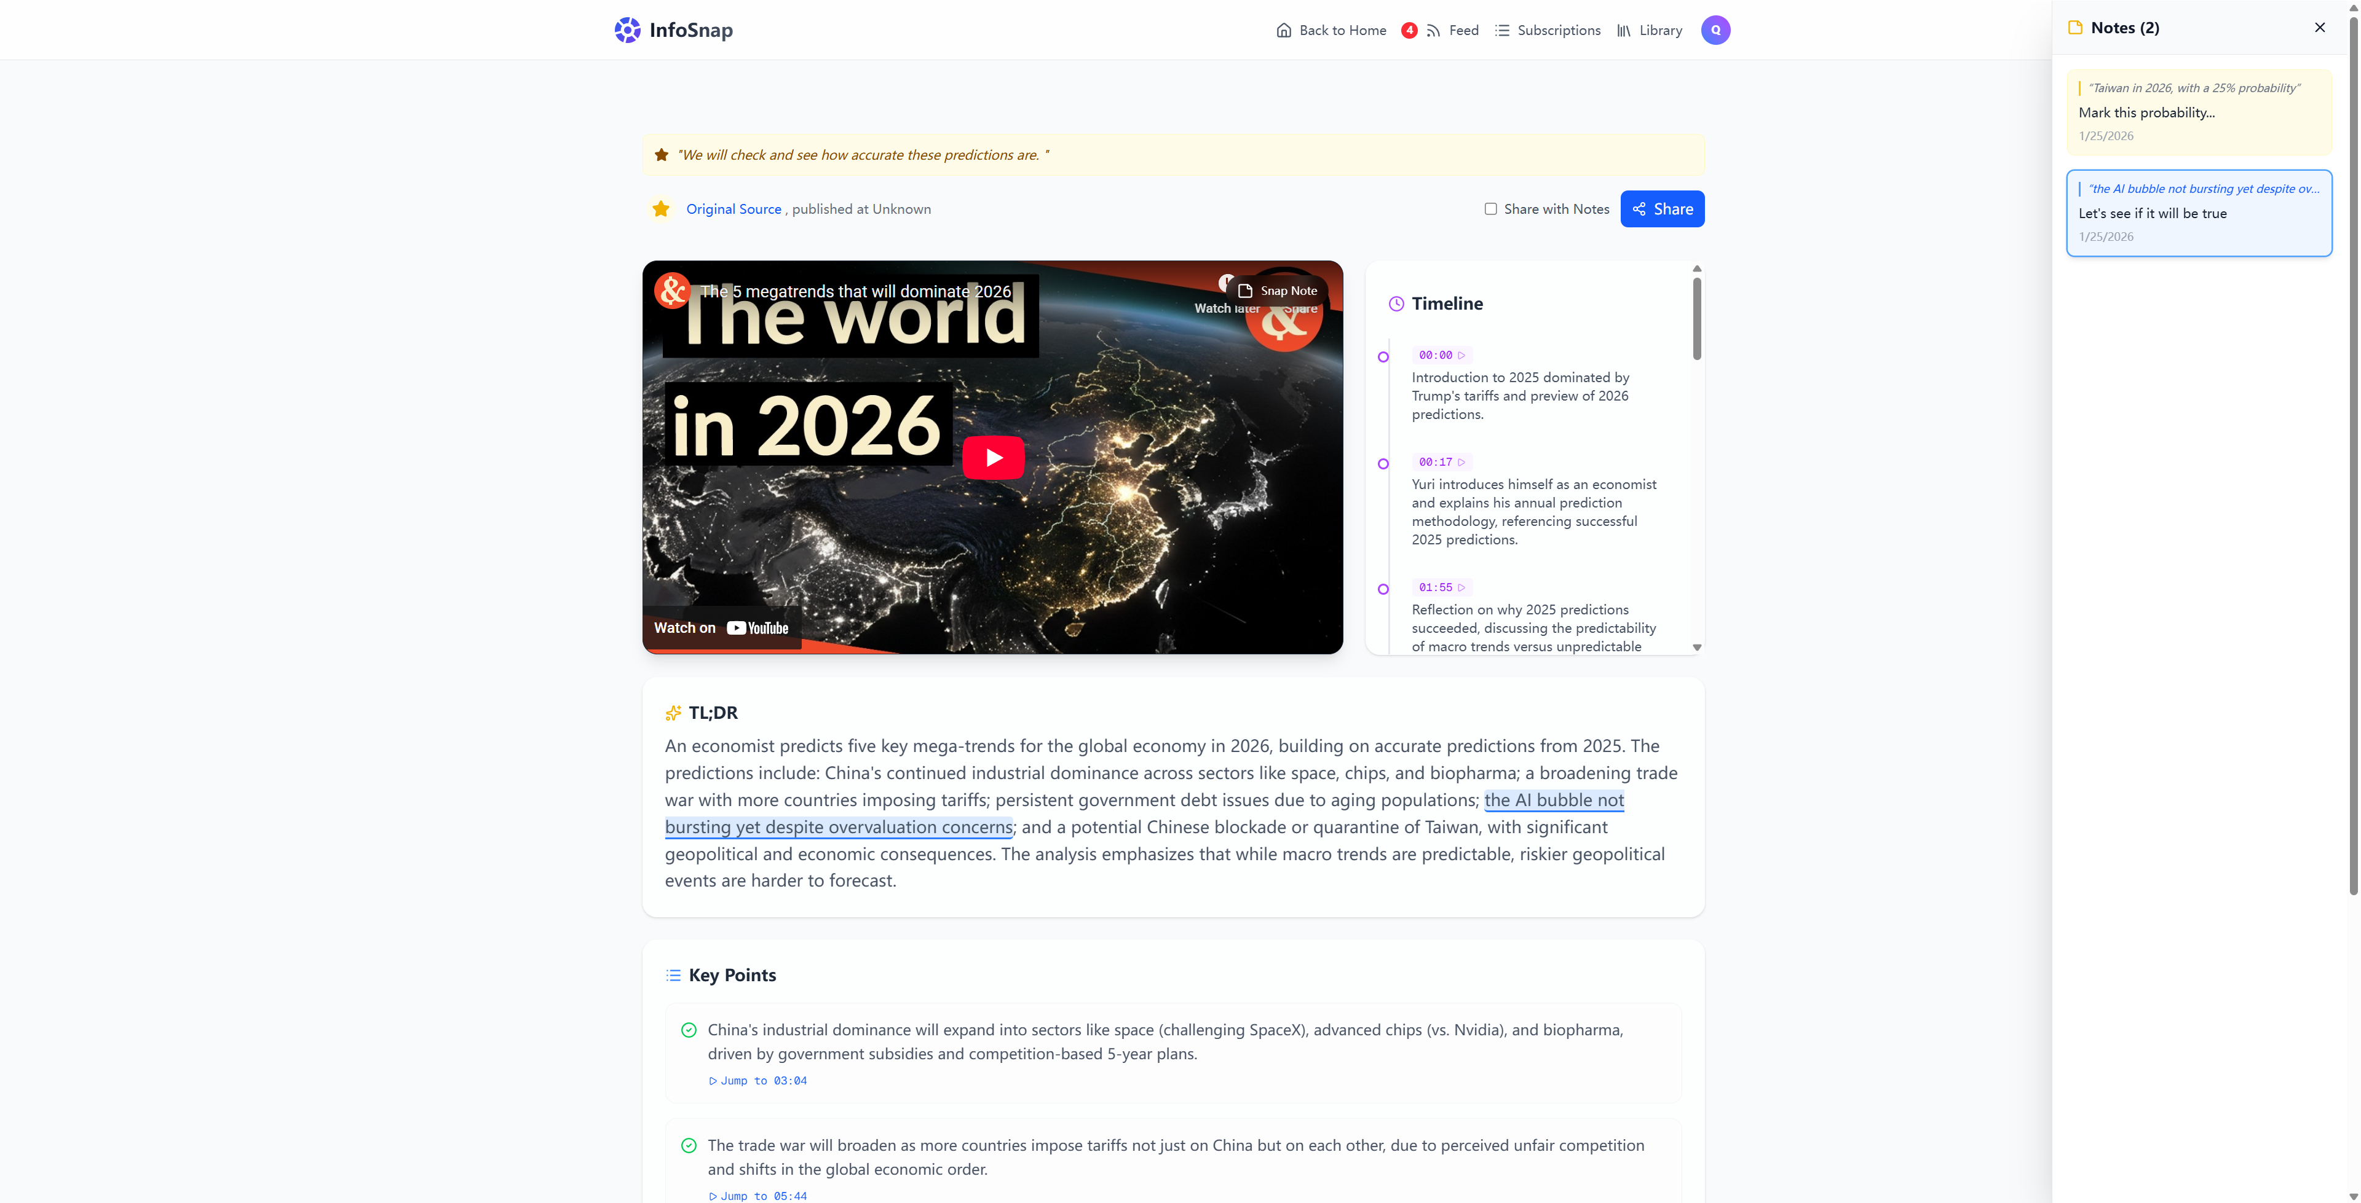This screenshot has width=2361, height=1203.
Task: Click the Snap Note button on video
Action: (x=1278, y=291)
